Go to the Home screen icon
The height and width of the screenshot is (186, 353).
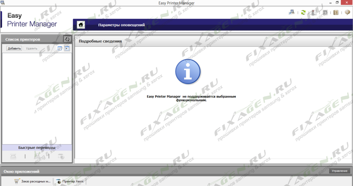pos(81,25)
